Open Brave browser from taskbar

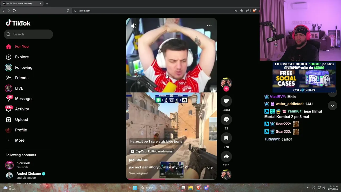(x=198, y=188)
